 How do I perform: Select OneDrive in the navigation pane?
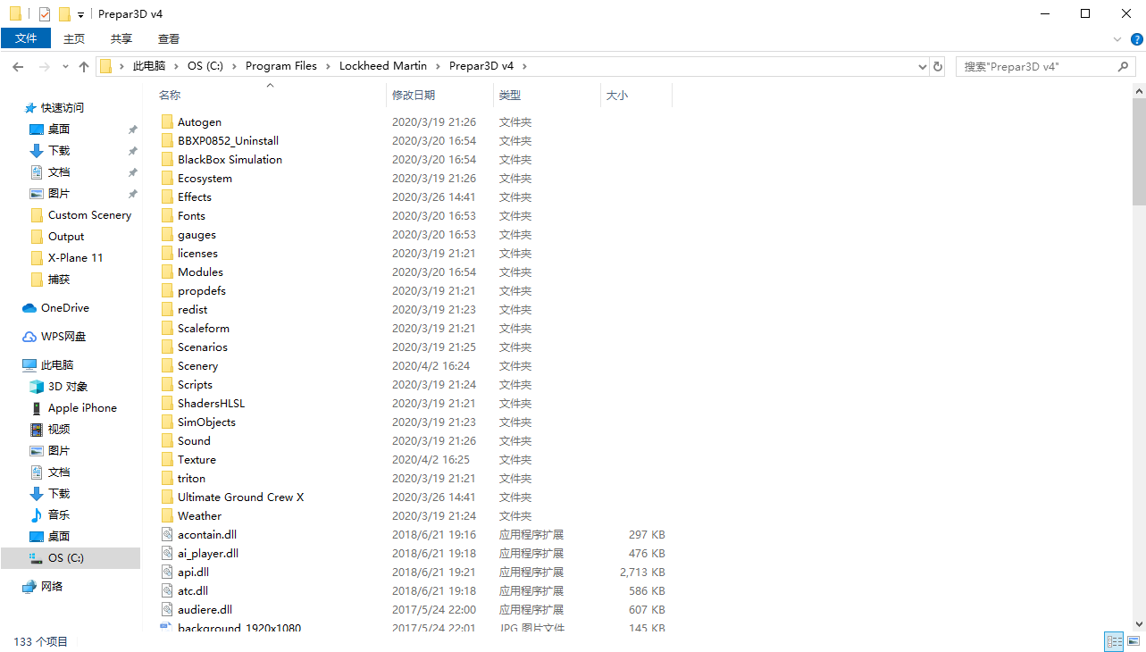65,308
